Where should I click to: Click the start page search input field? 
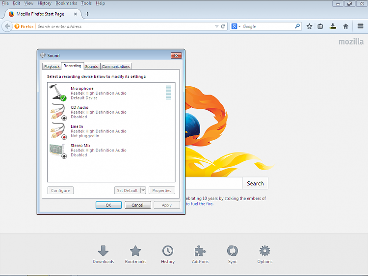click(x=213, y=183)
